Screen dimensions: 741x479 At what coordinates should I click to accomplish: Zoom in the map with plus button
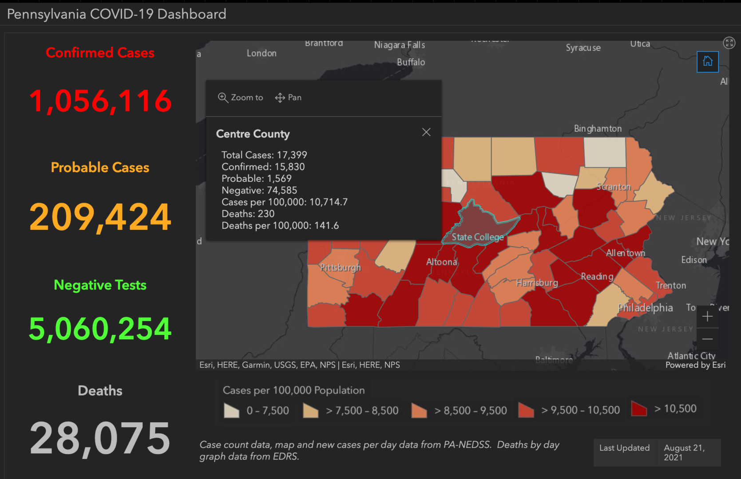pos(708,317)
